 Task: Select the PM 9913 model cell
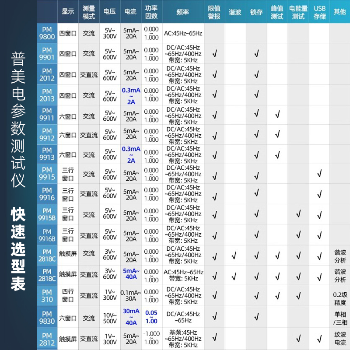[x=47, y=154]
